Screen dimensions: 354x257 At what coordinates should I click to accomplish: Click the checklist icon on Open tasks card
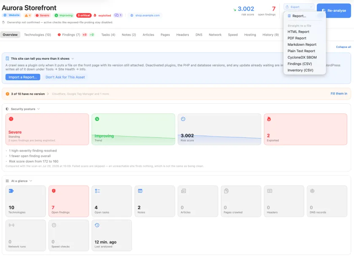pyautogui.click(x=97, y=191)
